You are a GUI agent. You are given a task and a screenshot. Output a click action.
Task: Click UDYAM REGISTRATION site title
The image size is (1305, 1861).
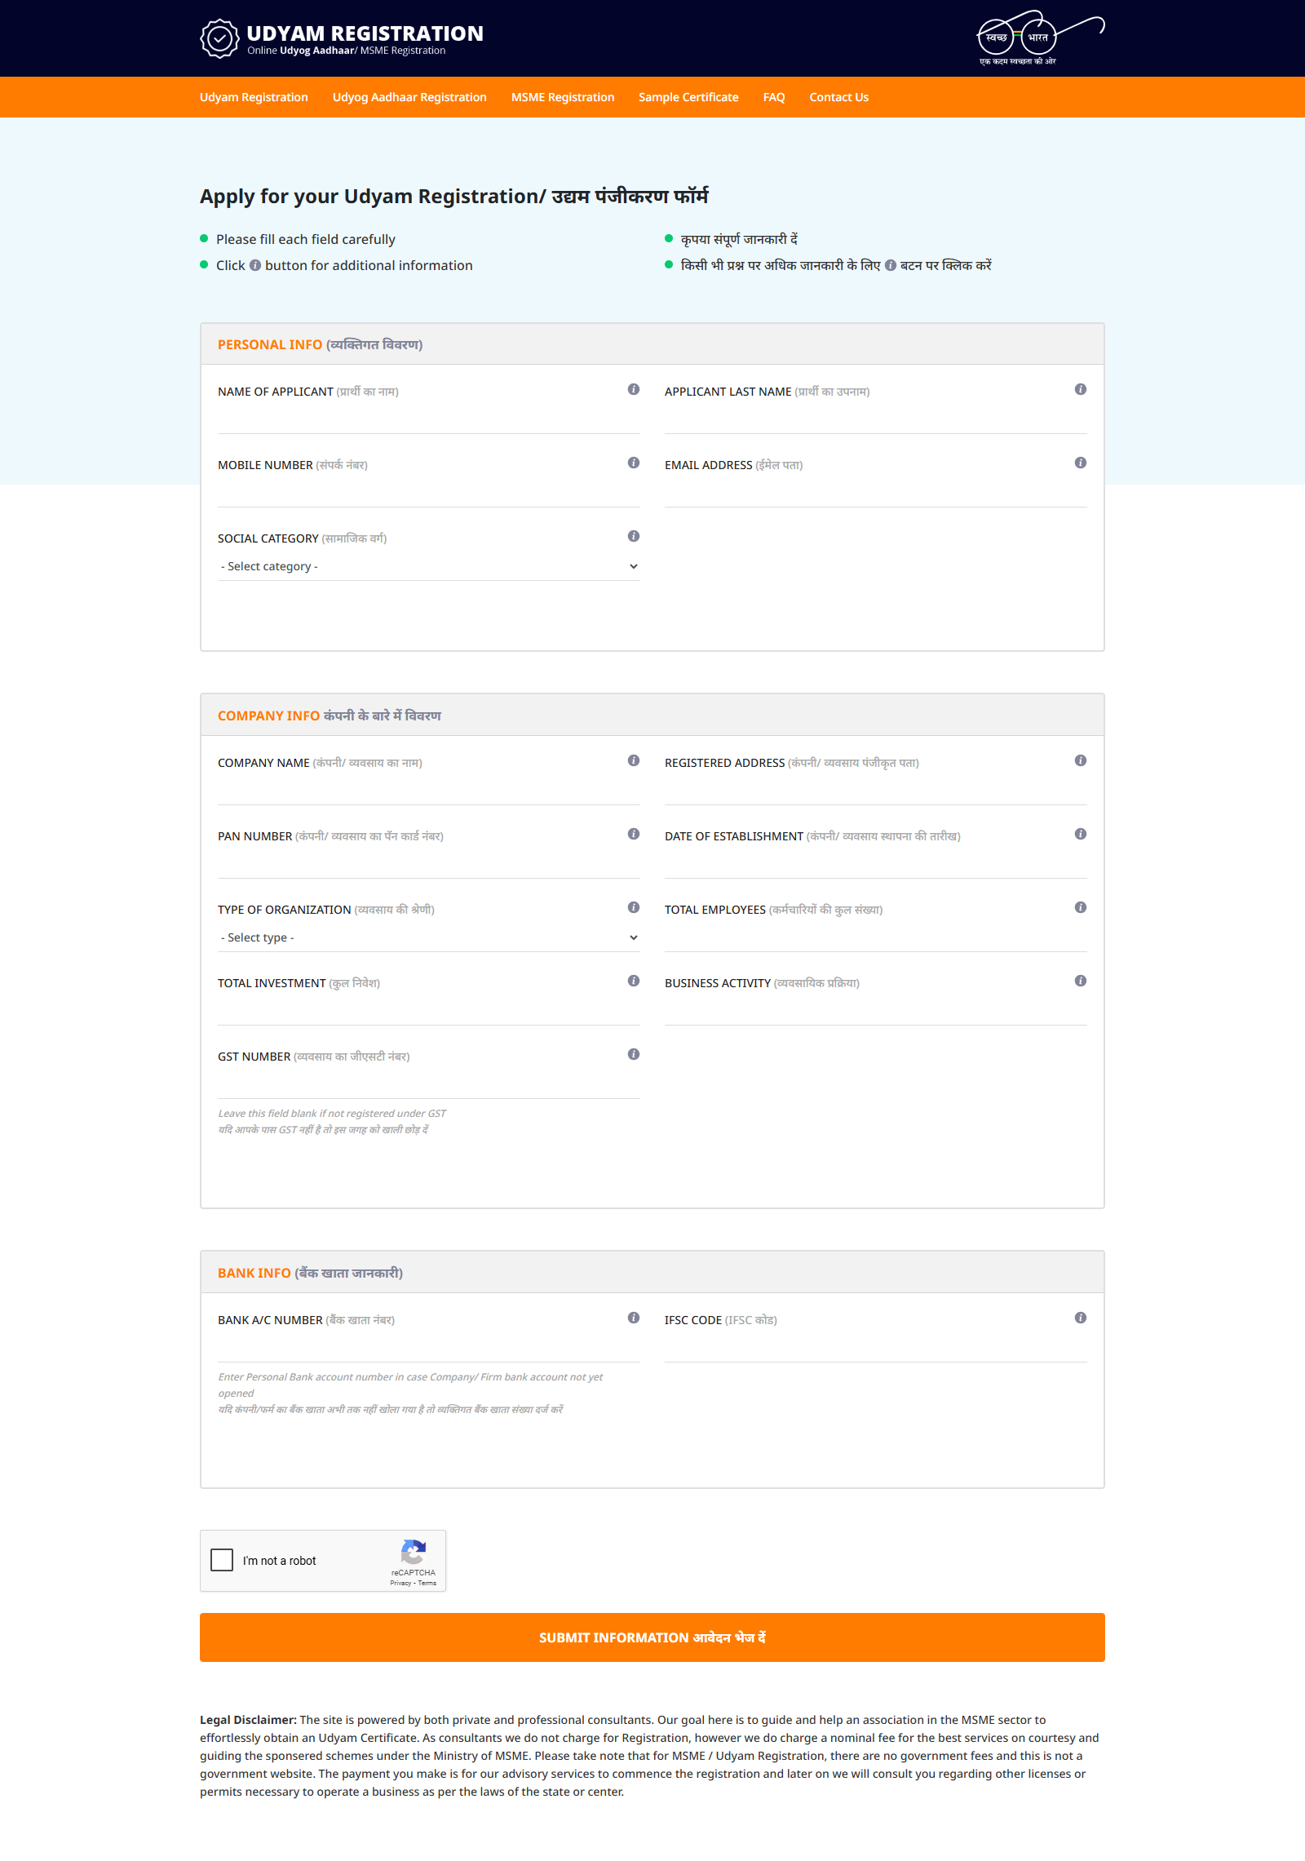point(365,33)
